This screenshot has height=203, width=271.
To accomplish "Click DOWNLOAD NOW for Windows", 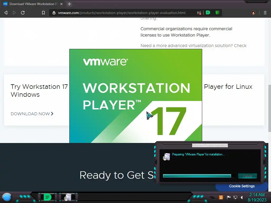I will pos(30,114).
